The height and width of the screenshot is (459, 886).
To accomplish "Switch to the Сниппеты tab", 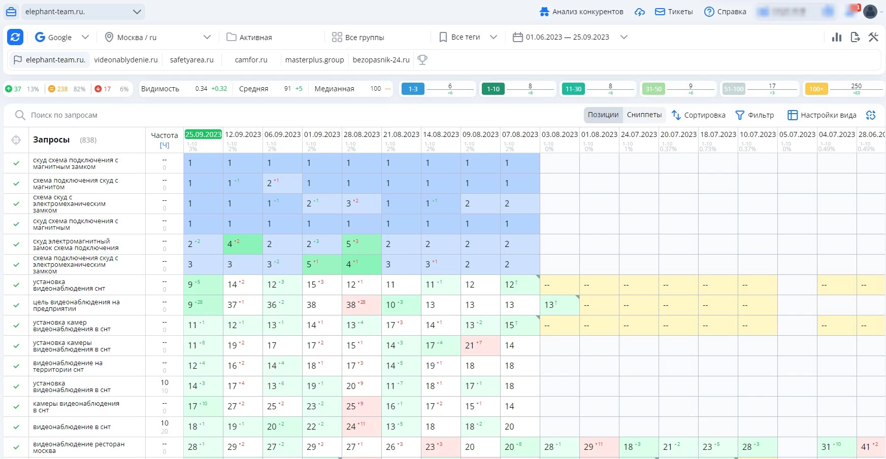I will [x=644, y=115].
